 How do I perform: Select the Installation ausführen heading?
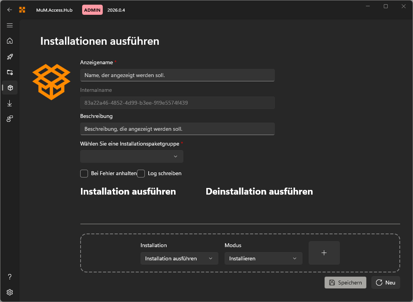coord(128,191)
